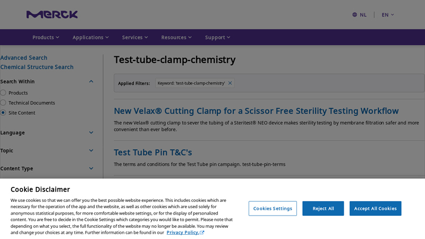Select the Technical Documents radio option
This screenshot has width=425, height=239.
(3, 103)
